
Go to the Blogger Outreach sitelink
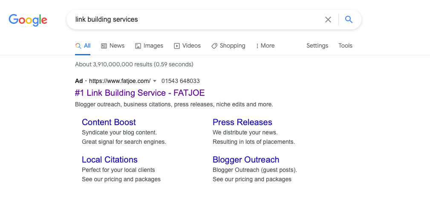[x=246, y=160]
